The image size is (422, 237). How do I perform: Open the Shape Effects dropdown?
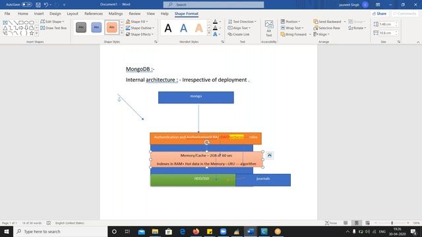click(139, 34)
